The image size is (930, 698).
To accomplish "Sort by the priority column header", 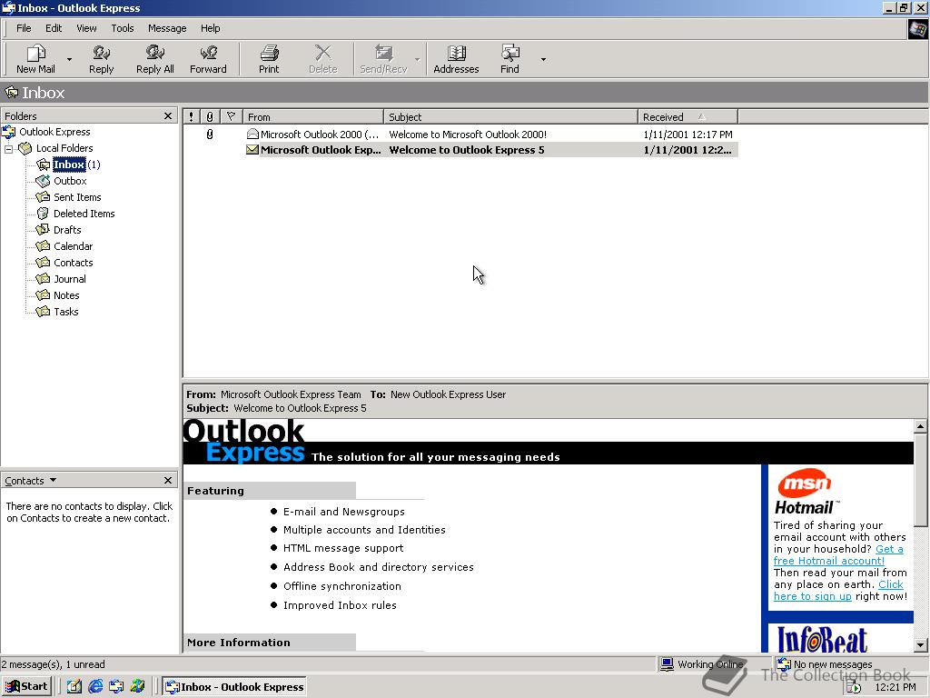I will point(192,117).
